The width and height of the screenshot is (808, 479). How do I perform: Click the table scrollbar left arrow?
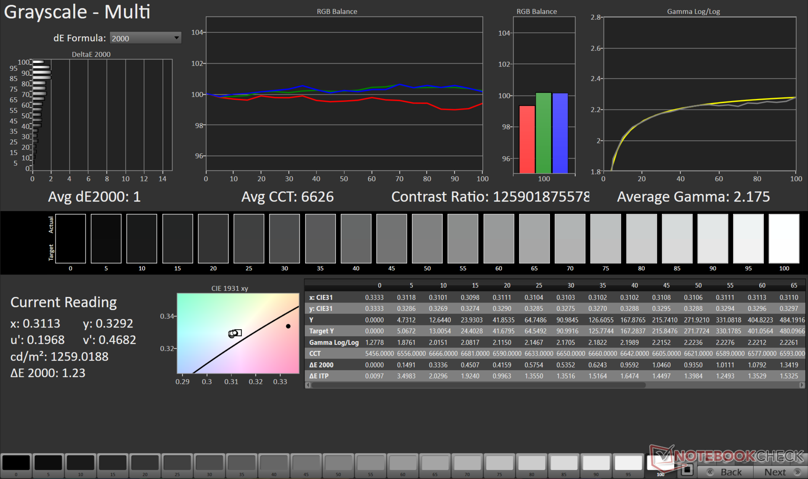308,385
